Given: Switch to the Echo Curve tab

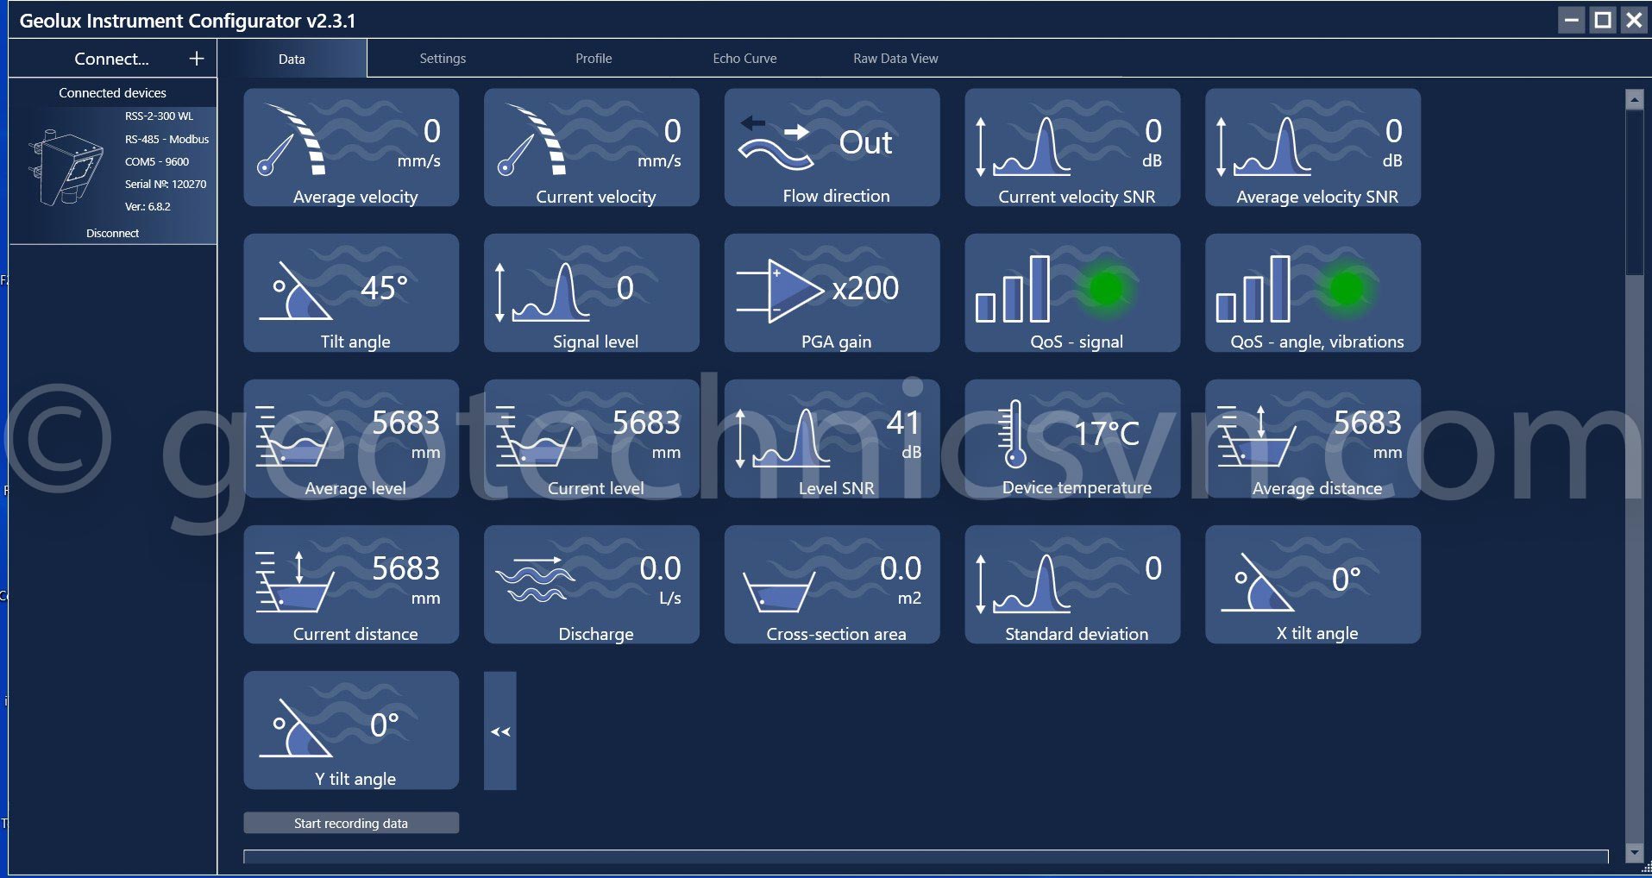Looking at the screenshot, I should [744, 59].
